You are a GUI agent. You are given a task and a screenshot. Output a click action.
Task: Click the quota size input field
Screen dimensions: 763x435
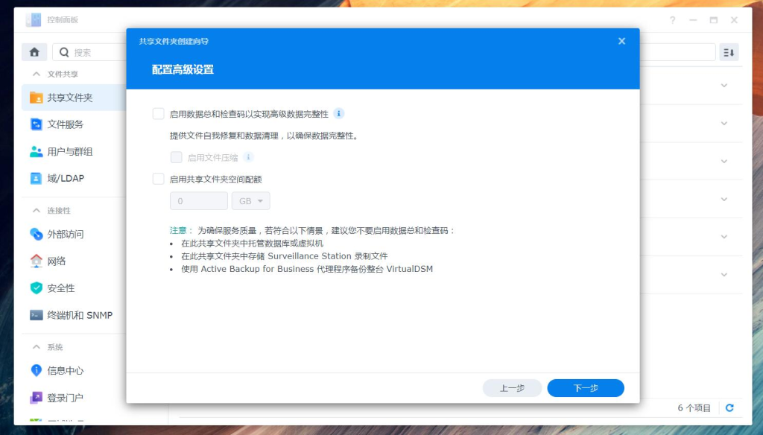point(198,200)
